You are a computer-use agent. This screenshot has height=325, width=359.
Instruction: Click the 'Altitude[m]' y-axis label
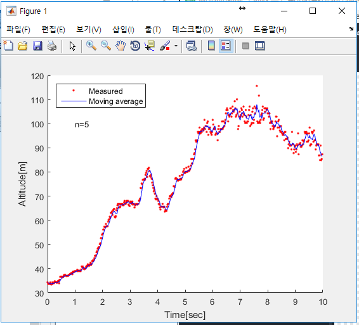[22, 184]
